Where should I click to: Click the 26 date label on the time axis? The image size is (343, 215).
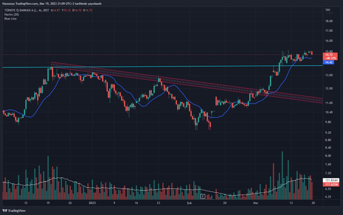(70, 203)
